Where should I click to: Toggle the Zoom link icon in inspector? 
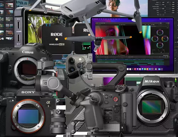tap(168, 2)
